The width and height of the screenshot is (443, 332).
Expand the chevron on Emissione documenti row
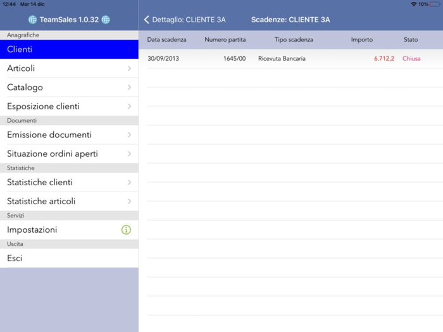[129, 135]
